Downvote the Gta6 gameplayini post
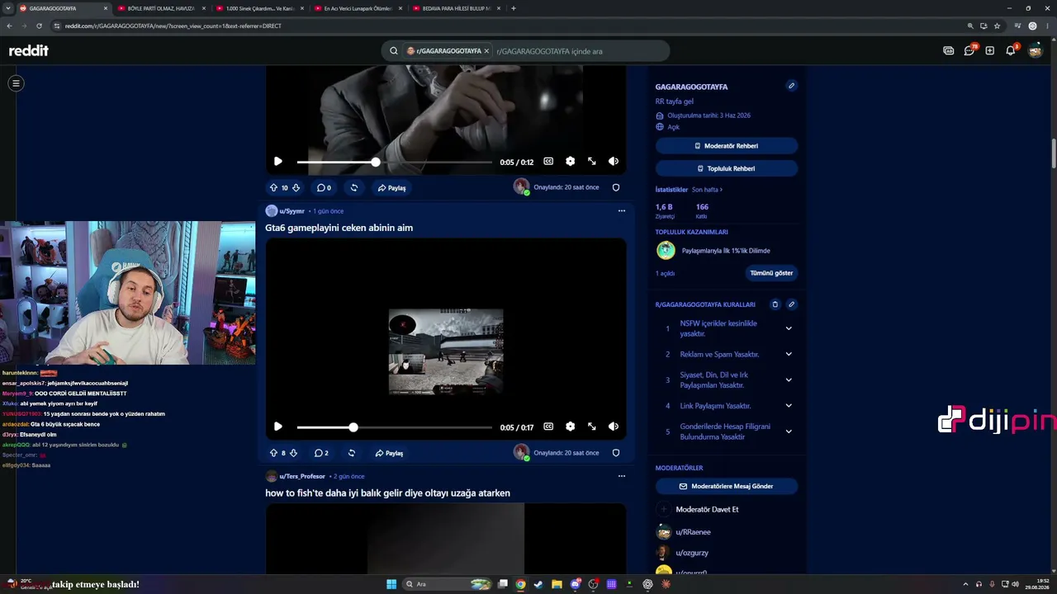1057x594 pixels. click(293, 453)
